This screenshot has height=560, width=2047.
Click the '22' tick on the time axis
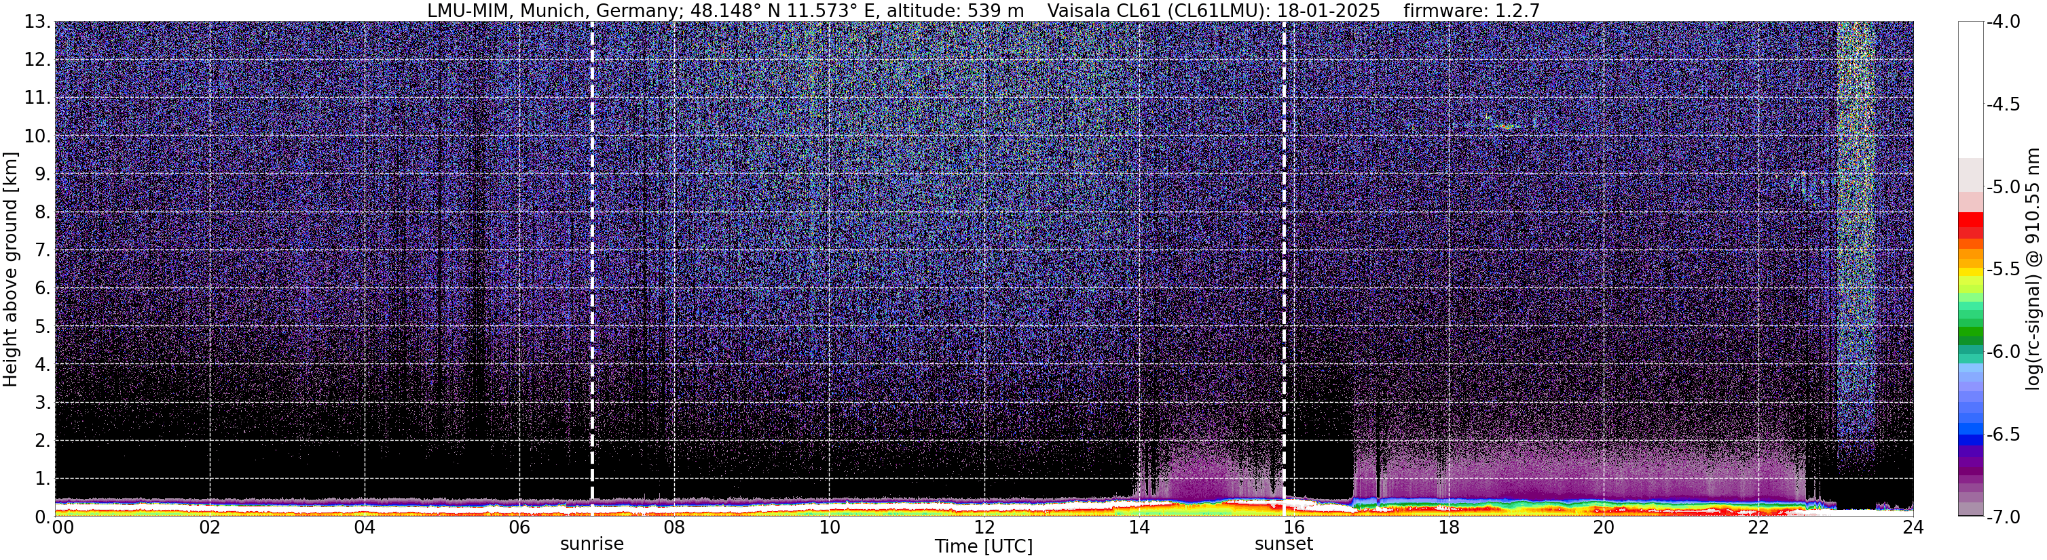pyautogui.click(x=1759, y=527)
